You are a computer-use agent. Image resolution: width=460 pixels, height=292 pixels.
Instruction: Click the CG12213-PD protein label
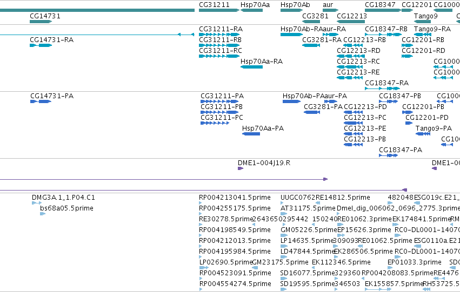(x=365, y=107)
